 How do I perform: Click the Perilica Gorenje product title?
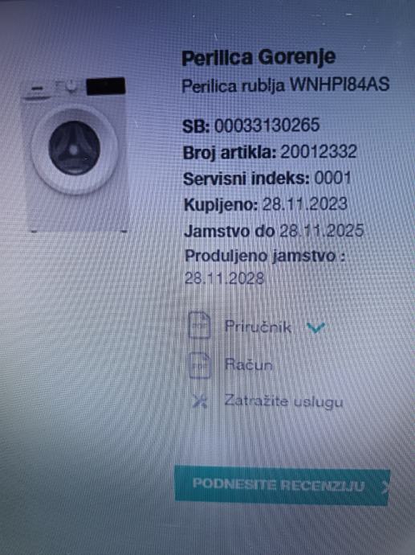258,58
